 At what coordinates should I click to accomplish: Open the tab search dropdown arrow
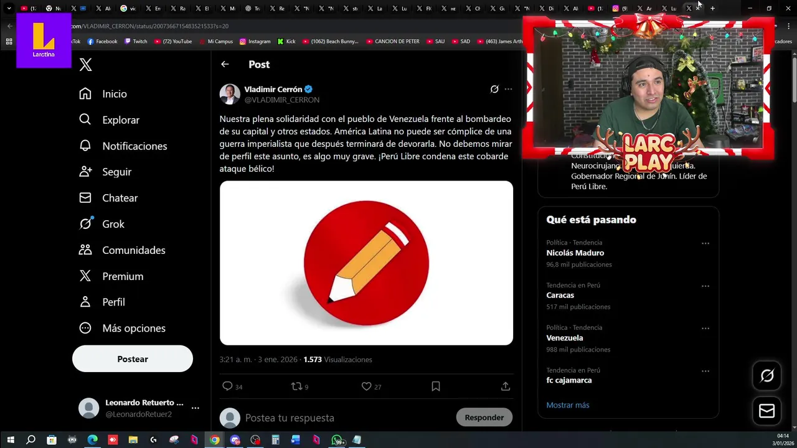tap(9, 8)
